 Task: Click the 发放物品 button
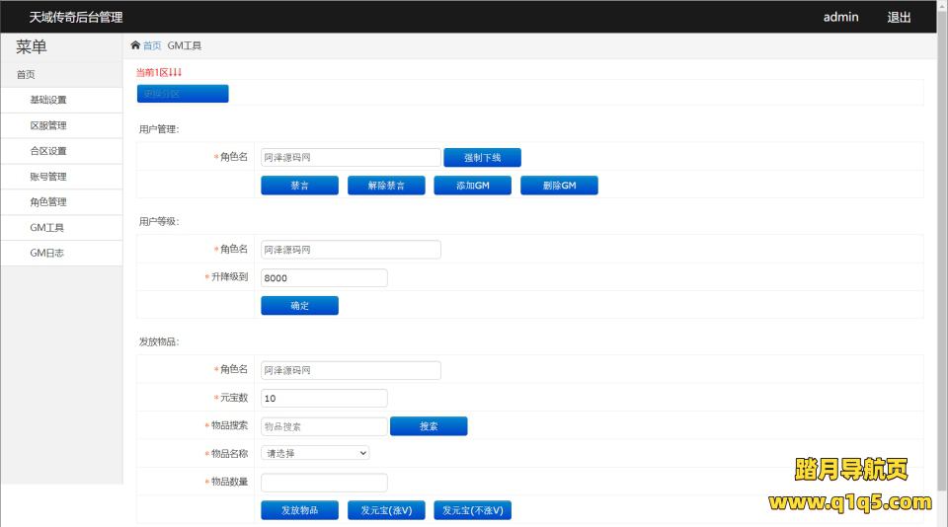click(299, 510)
